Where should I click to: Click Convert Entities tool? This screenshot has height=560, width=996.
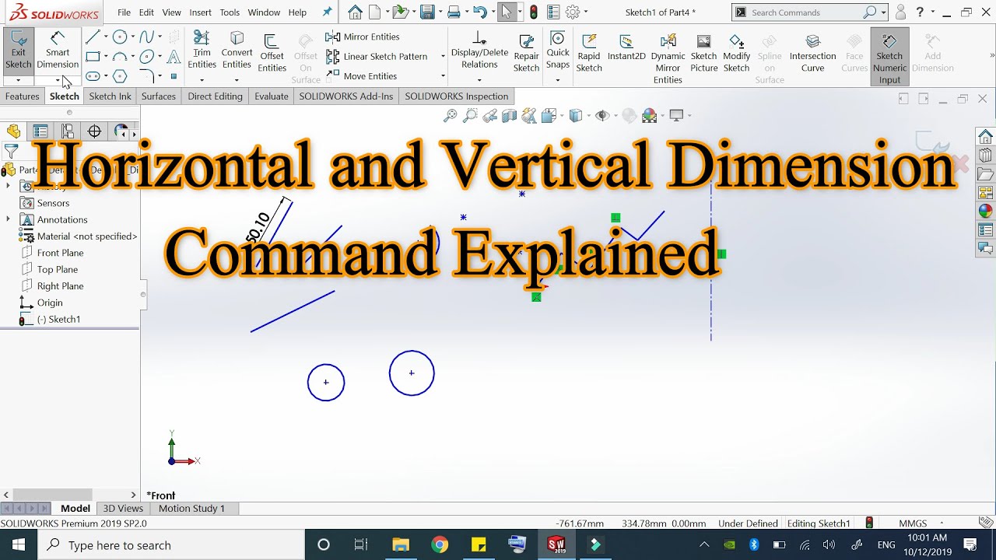[237, 51]
